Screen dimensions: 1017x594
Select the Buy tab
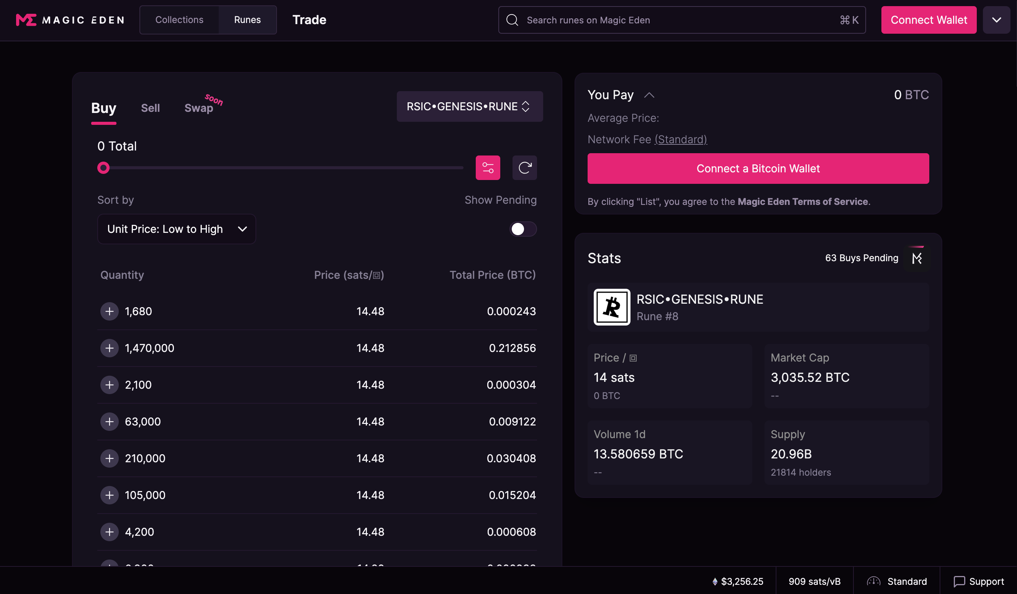pos(104,108)
